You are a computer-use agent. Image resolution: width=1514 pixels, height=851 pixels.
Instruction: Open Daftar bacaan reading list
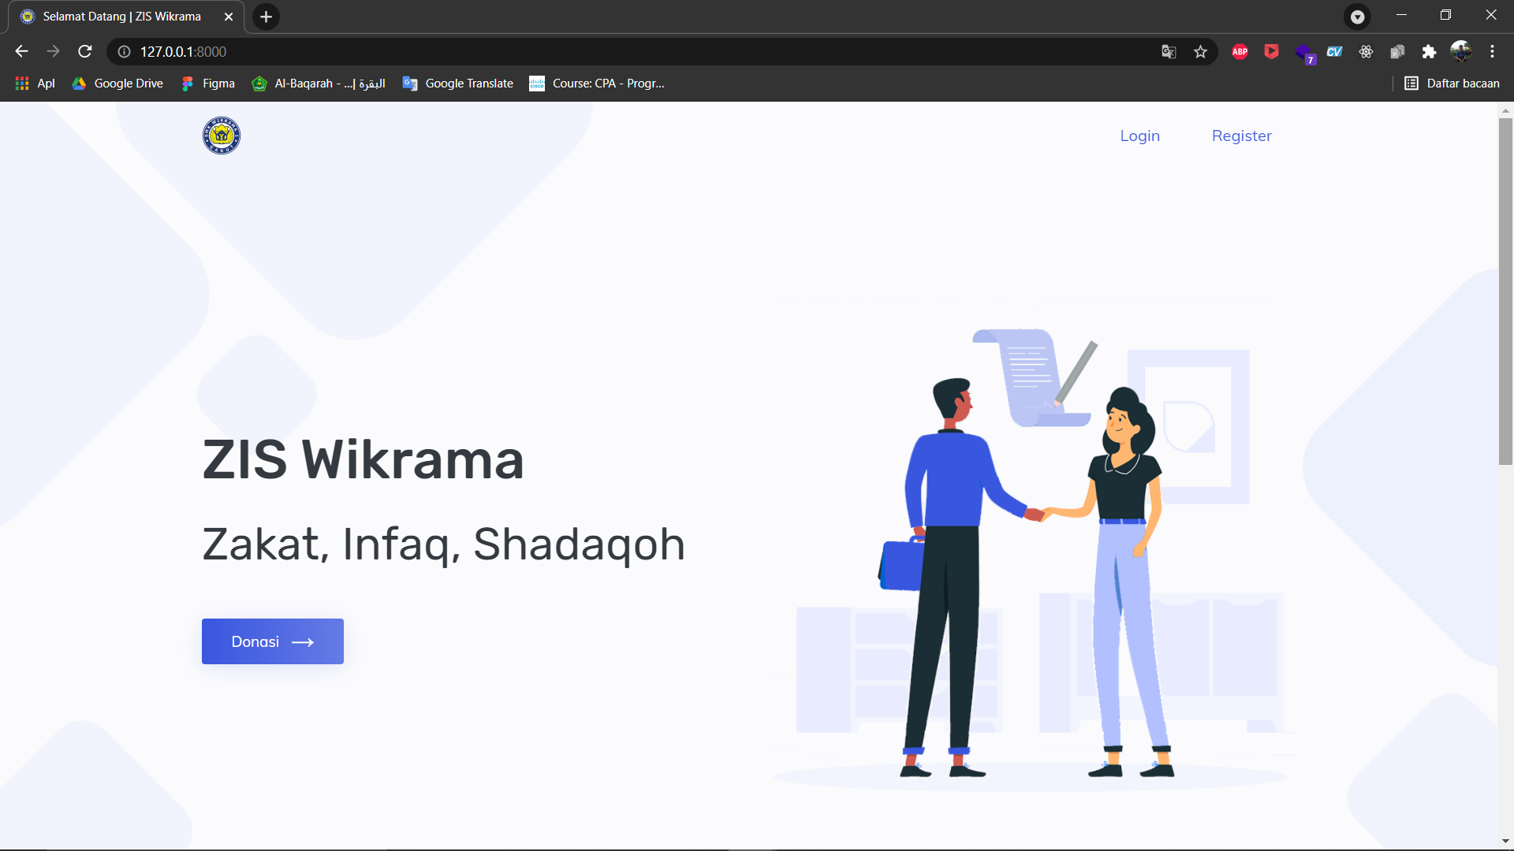1452,84
